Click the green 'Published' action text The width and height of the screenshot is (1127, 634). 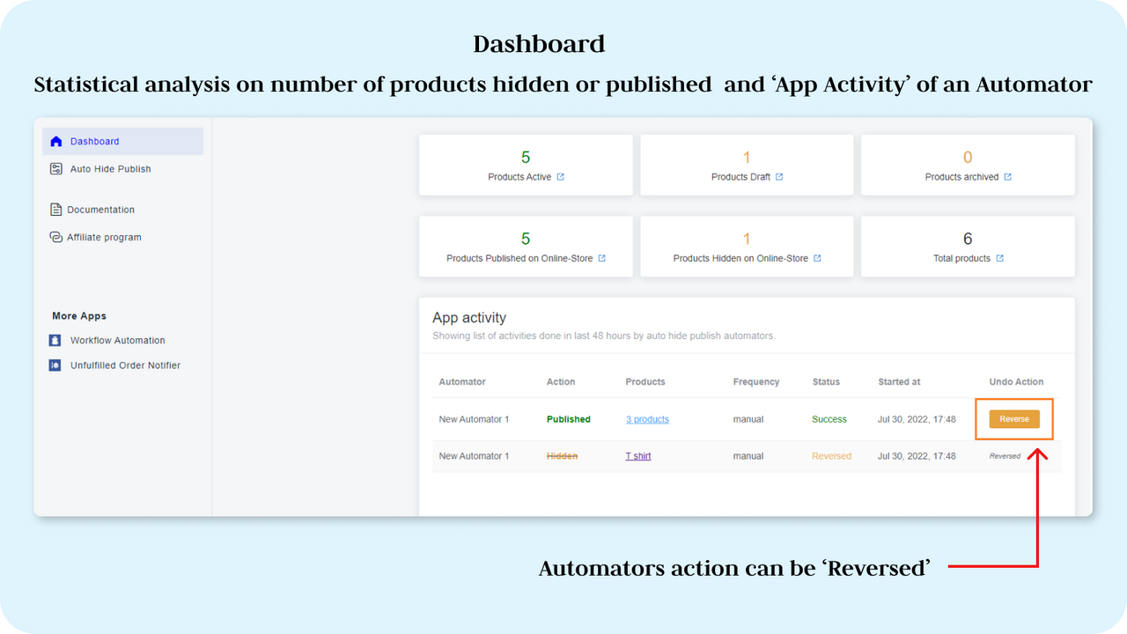(569, 419)
